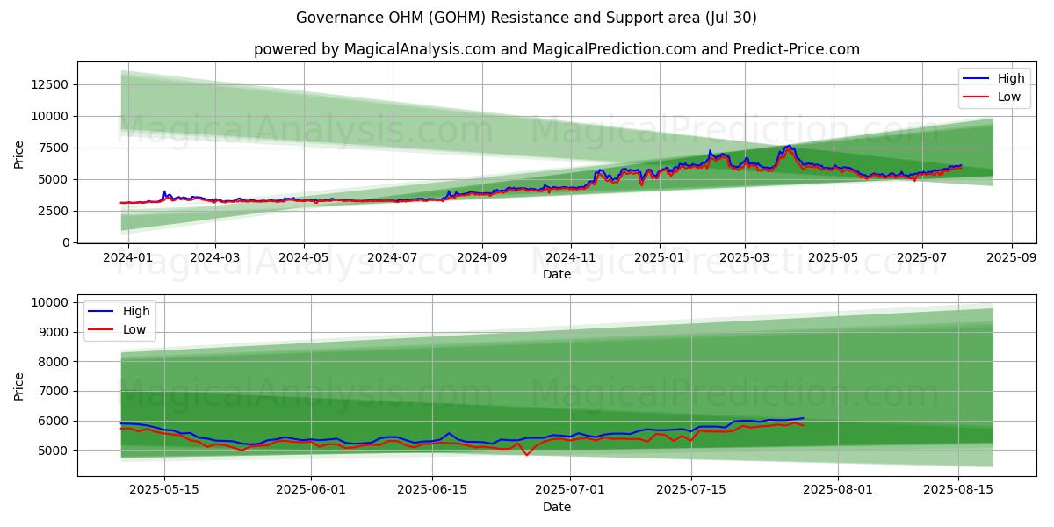Click the "2025-05-15" x-axis tick label

point(166,490)
